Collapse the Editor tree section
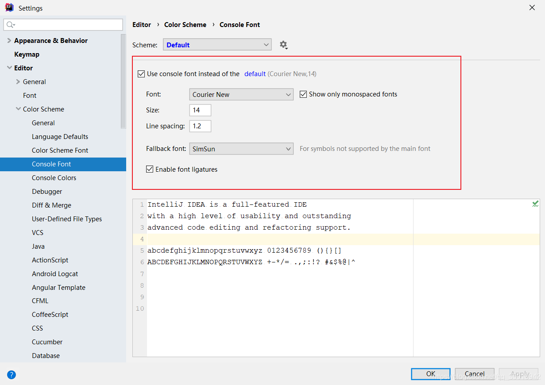This screenshot has height=385, width=545. coord(10,68)
